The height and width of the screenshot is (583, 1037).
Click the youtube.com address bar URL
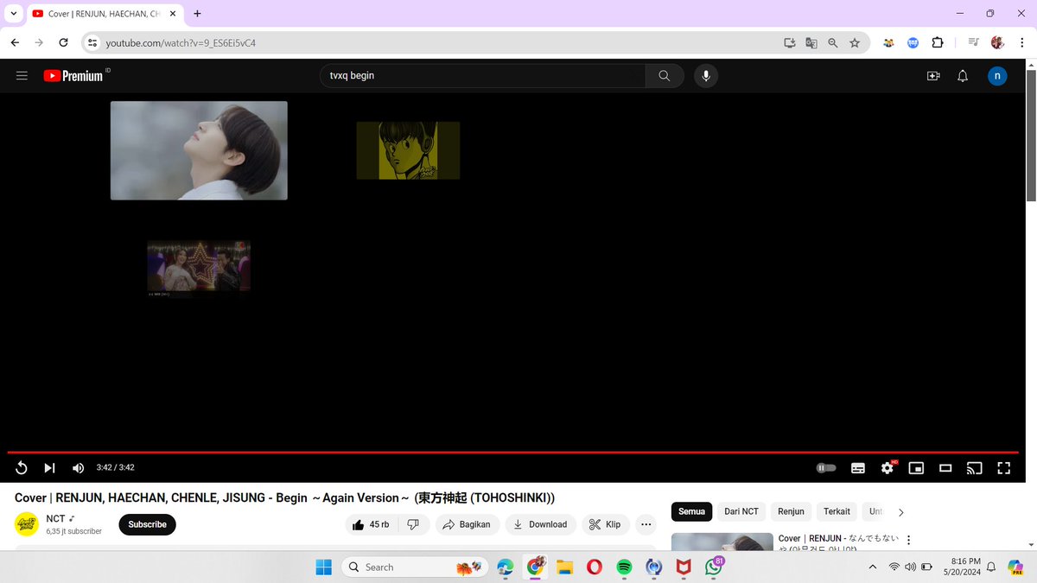(x=181, y=42)
